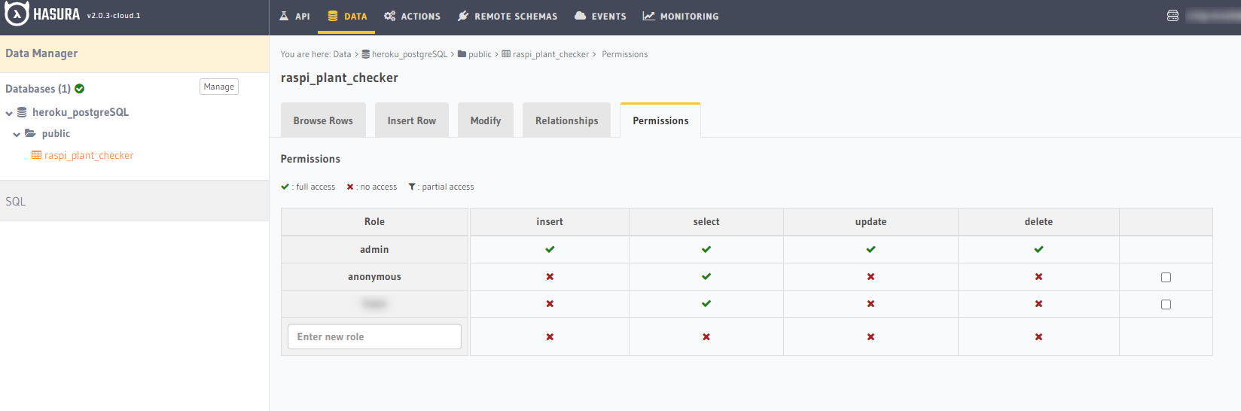Screen dimensions: 1241x411
Task: Click new role select permission cross
Action: click(706, 336)
